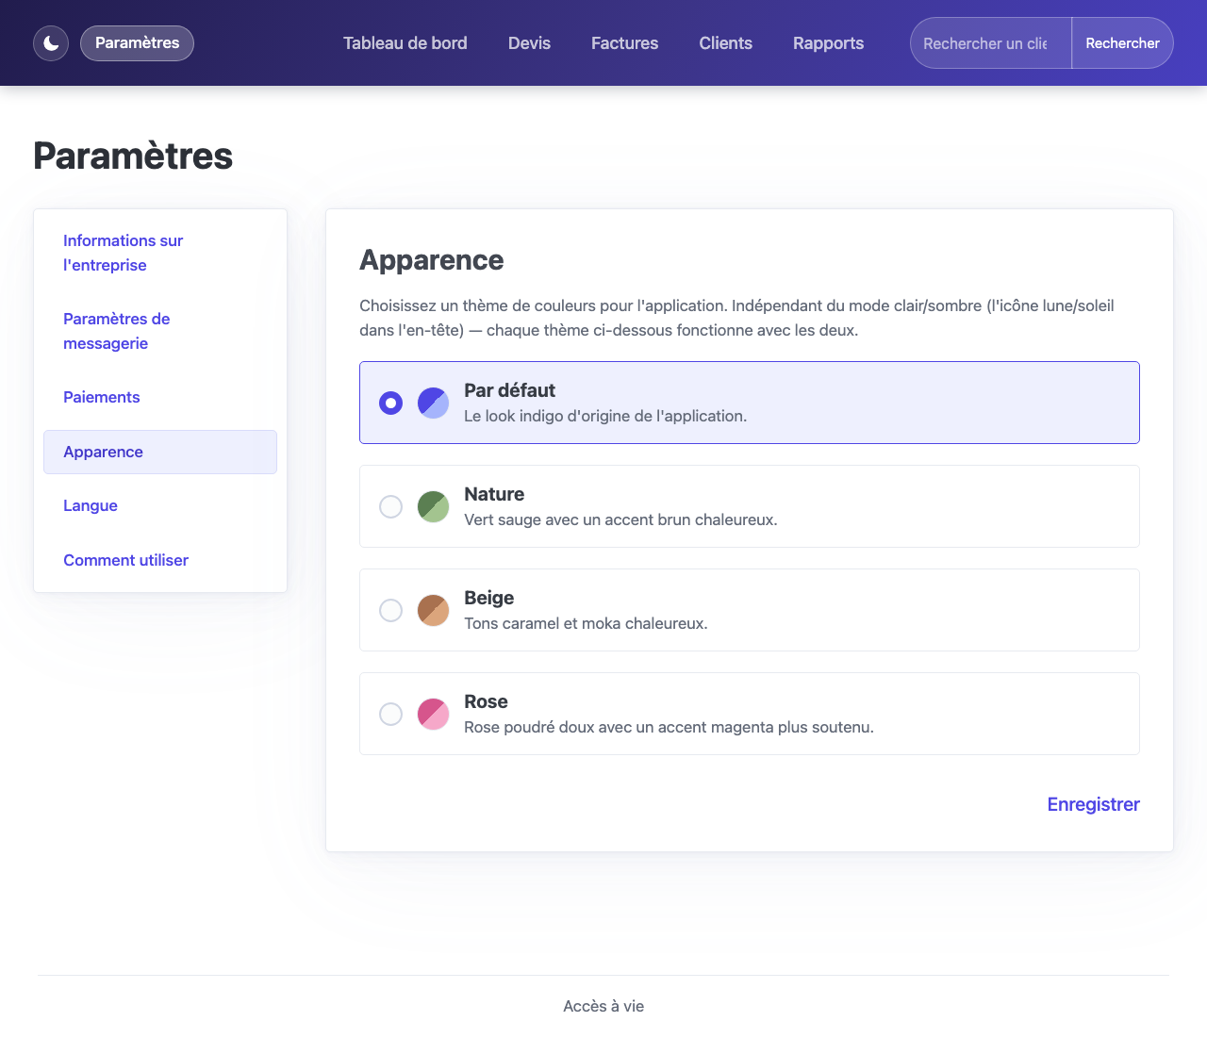1207x1038 pixels.
Task: Open the Clients section
Action: click(726, 43)
